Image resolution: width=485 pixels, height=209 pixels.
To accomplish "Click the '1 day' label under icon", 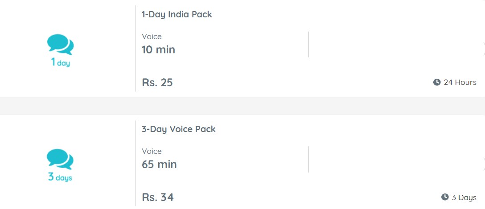I will pos(61,63).
